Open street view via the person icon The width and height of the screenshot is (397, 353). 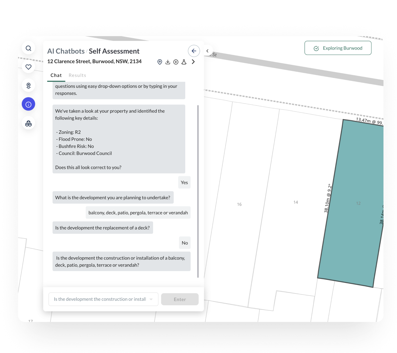(x=184, y=62)
